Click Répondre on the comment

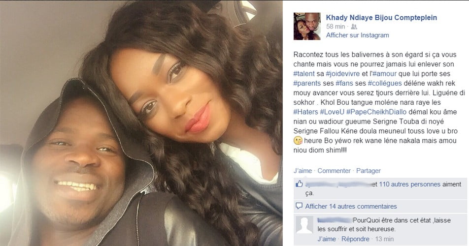pos(355,239)
